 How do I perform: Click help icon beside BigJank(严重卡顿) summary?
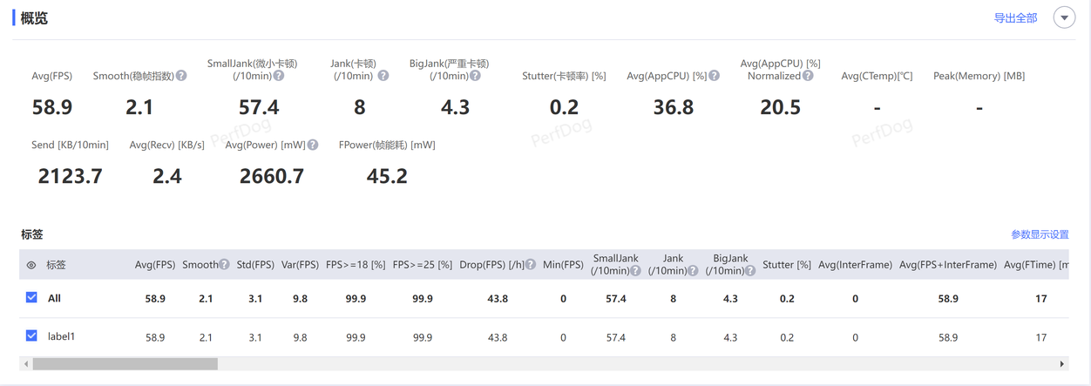(475, 76)
